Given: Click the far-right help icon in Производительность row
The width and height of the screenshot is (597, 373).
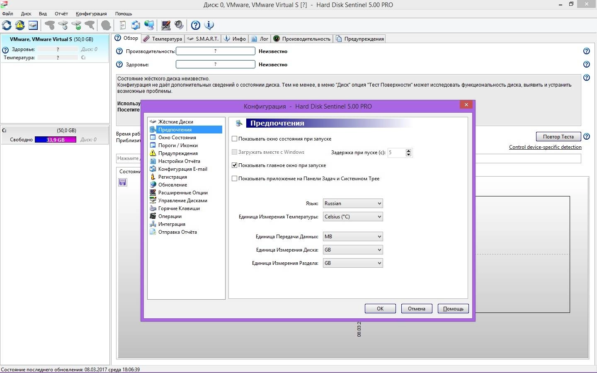Looking at the screenshot, I should click(587, 51).
